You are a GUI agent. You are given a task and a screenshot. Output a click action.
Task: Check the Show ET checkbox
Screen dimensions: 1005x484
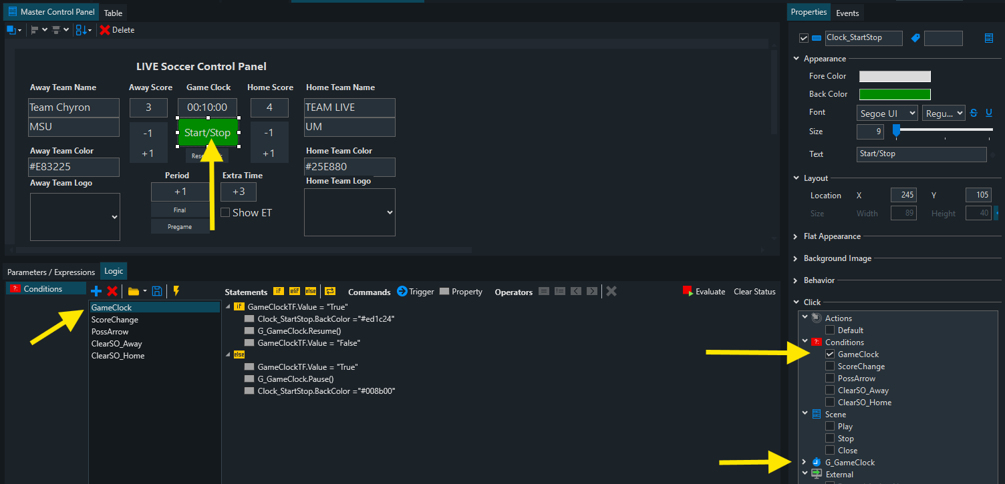pos(225,212)
